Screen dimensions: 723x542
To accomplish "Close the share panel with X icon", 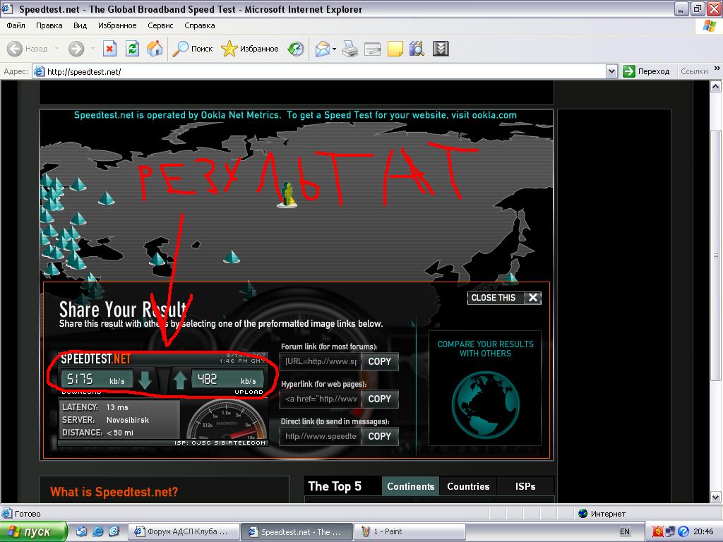I will click(533, 298).
